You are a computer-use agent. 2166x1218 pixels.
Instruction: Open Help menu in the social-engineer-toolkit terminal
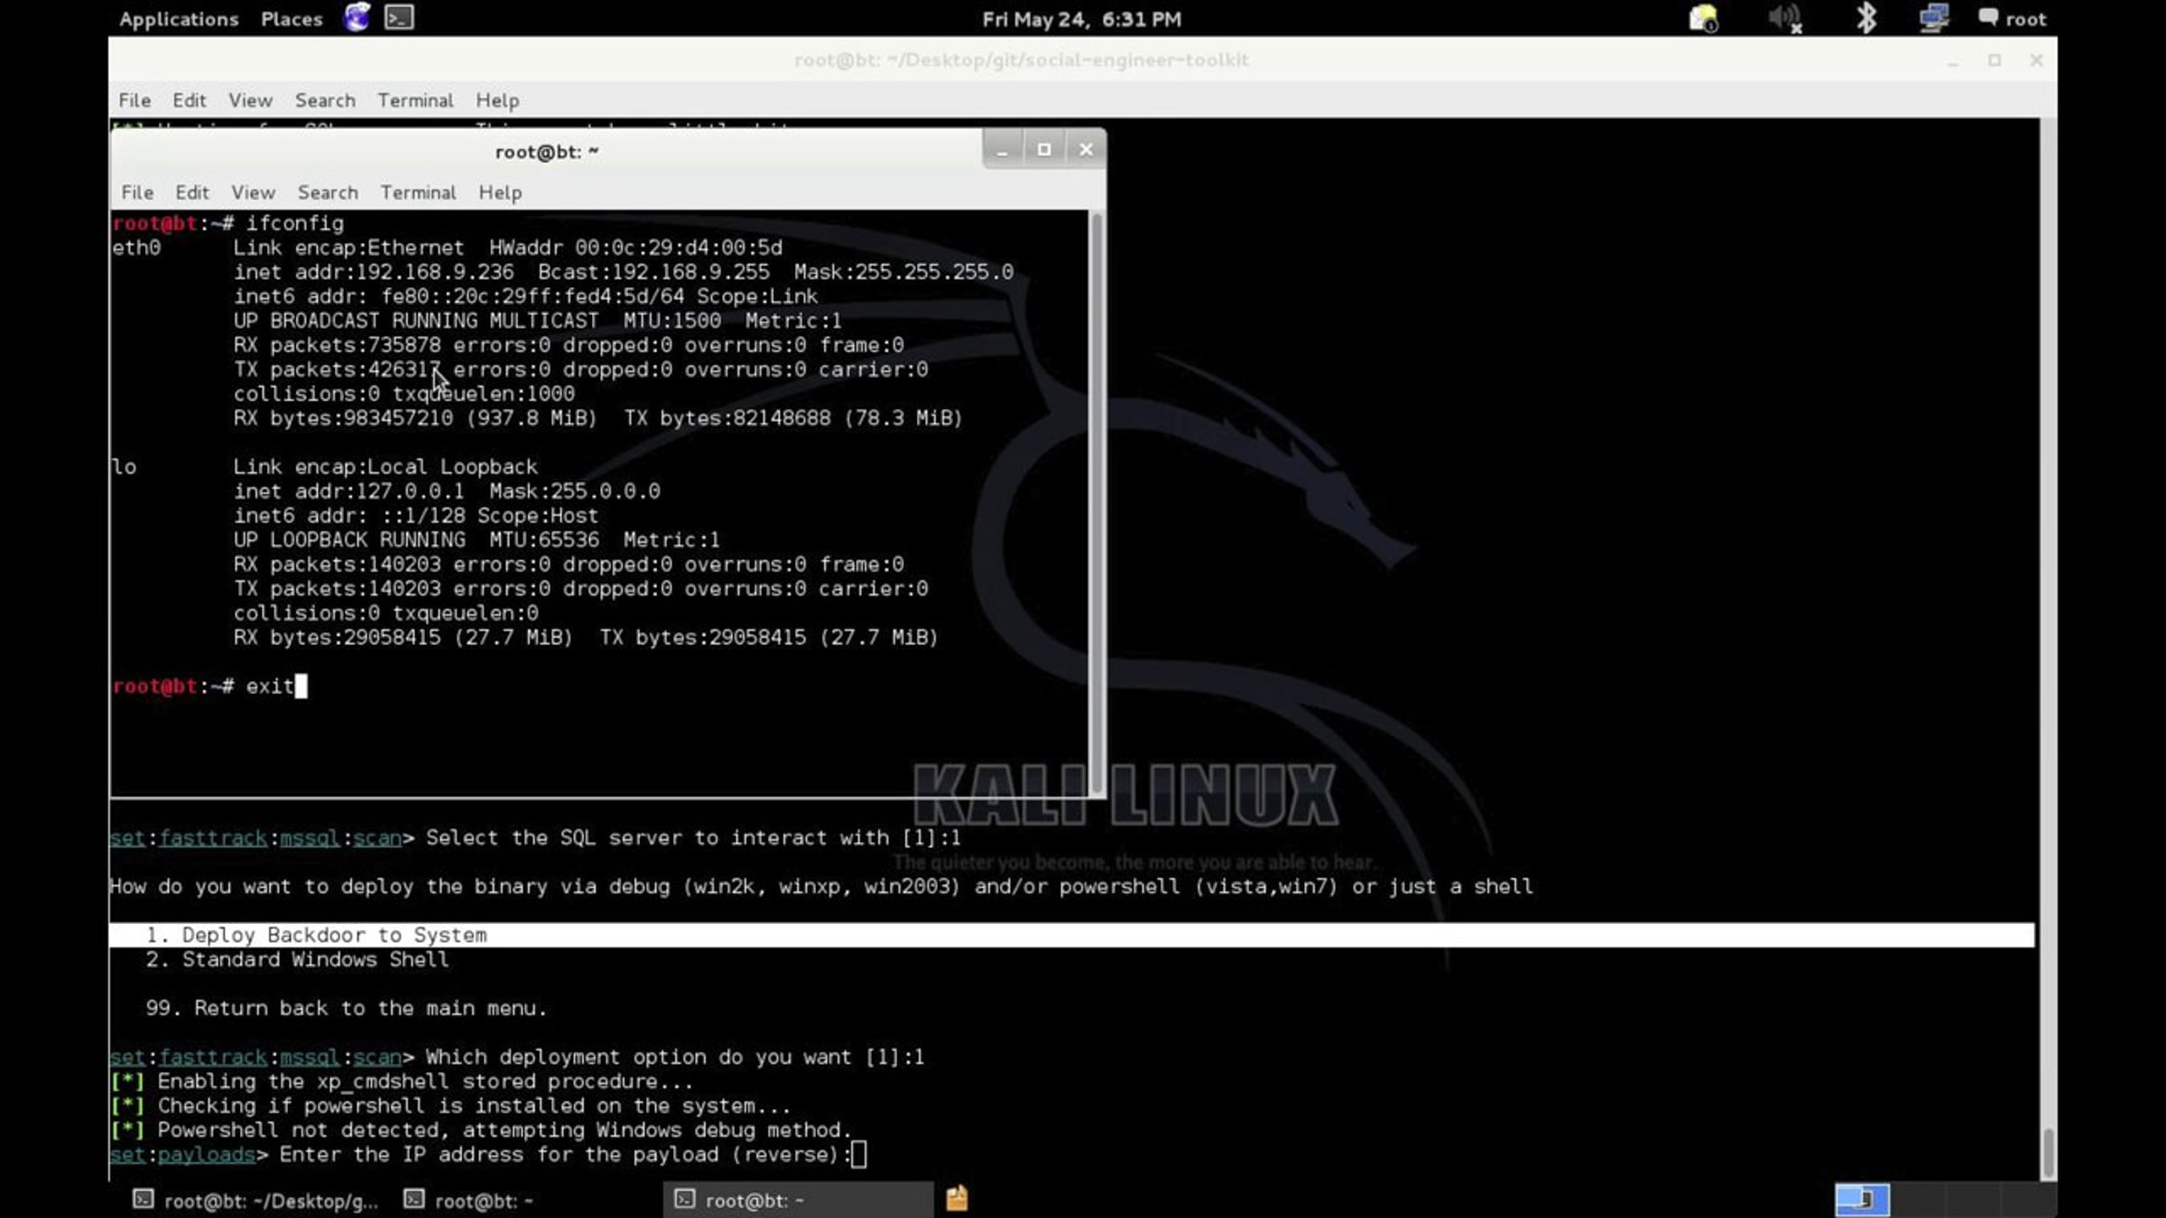pos(497,100)
